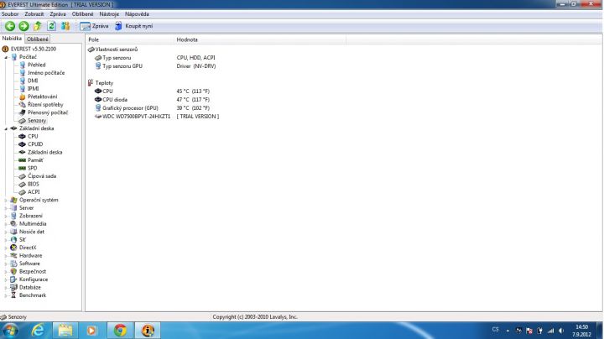This screenshot has height=339, width=604.
Task: Launch Internet Explorer from taskbar
Action: tap(38, 331)
